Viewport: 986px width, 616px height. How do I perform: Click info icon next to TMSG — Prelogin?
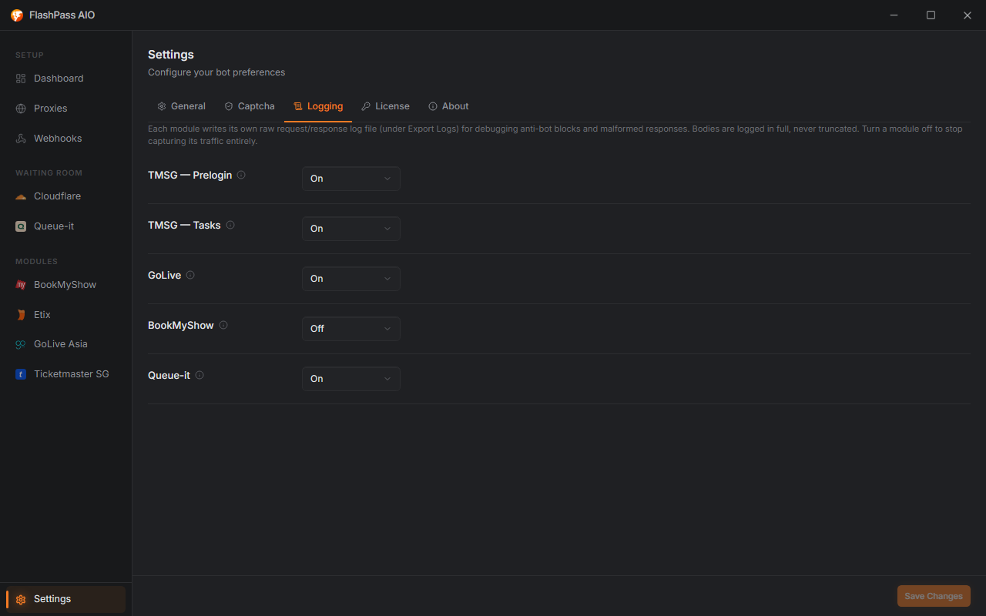point(241,175)
